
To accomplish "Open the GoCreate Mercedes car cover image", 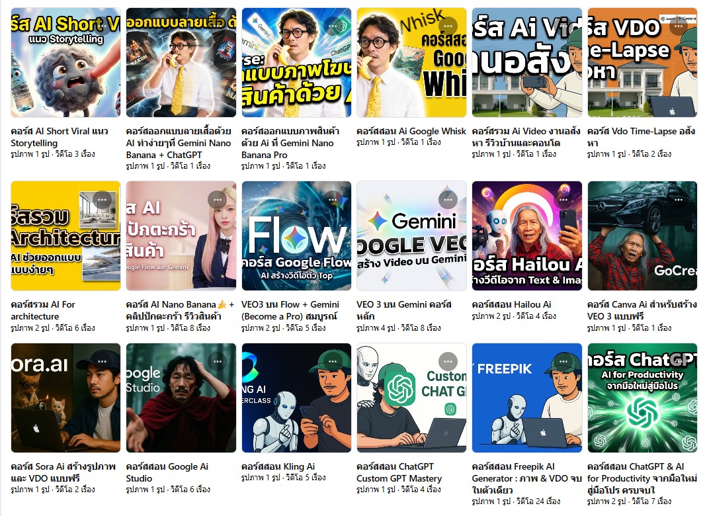I will pyautogui.click(x=643, y=236).
